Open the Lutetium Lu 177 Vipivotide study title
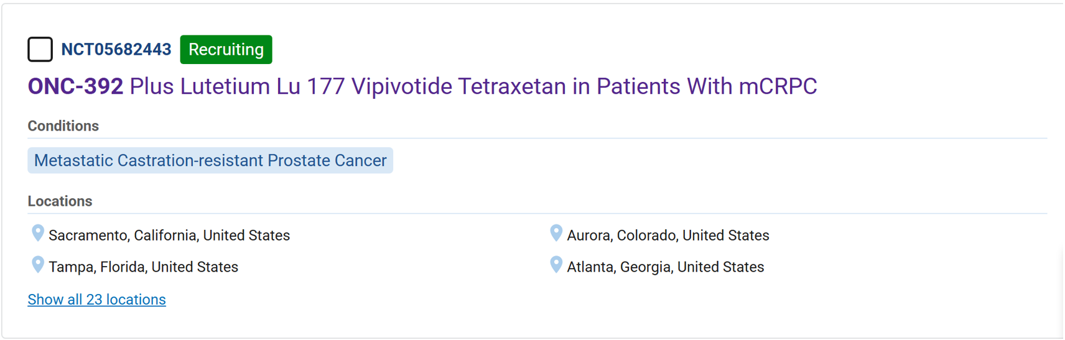 click(x=473, y=86)
